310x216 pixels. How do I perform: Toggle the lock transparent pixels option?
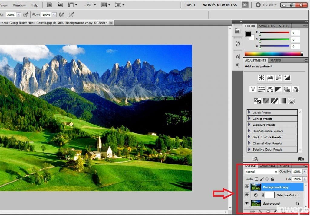click(256, 179)
